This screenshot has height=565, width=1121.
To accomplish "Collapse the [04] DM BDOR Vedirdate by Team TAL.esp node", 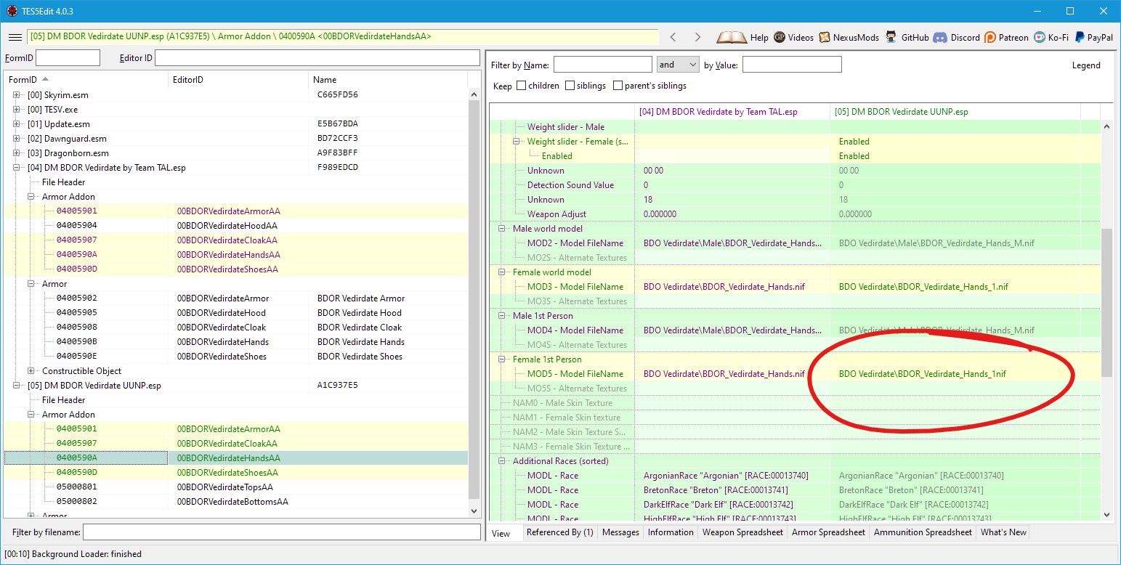I will click(17, 168).
